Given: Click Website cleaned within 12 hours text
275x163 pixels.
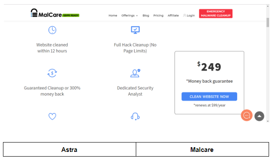Looking at the screenshot, I should [x=52, y=48].
